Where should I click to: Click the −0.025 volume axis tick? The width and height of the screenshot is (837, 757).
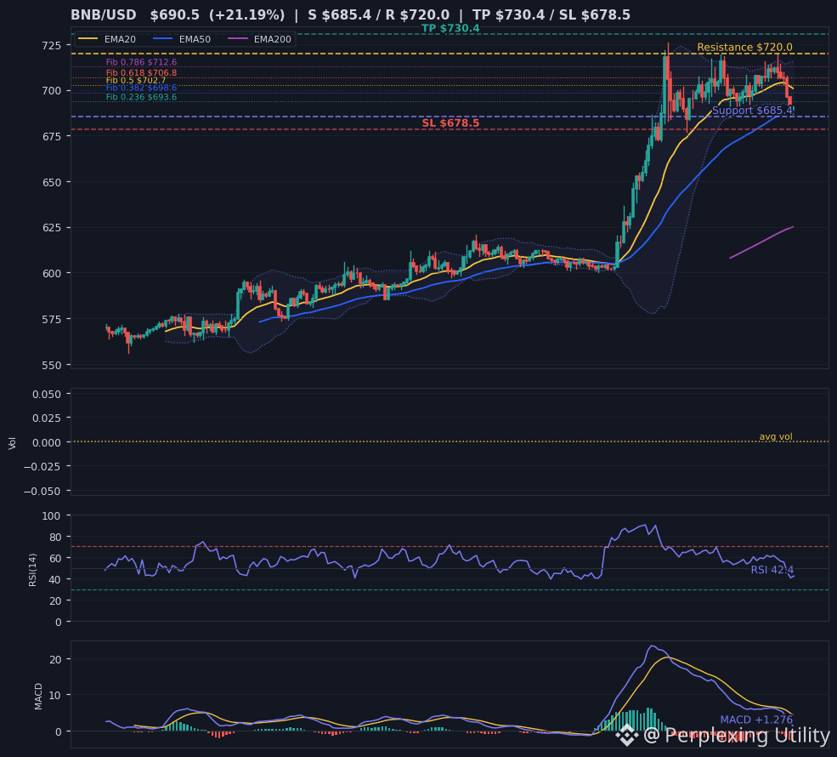point(42,467)
